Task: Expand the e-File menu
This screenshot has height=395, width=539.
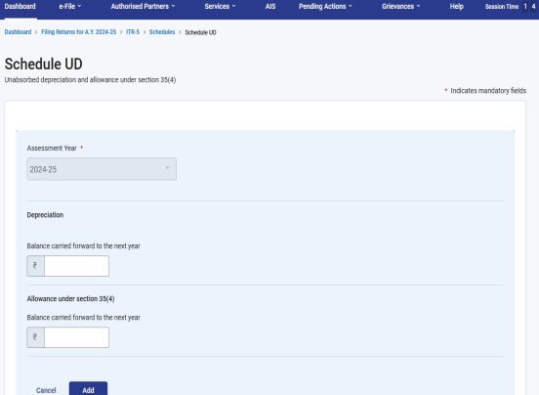Action: pos(70,6)
